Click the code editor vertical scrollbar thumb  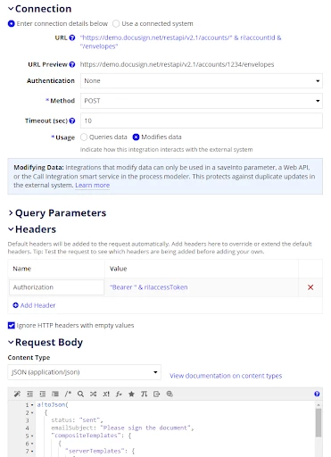pyautogui.click(x=319, y=422)
